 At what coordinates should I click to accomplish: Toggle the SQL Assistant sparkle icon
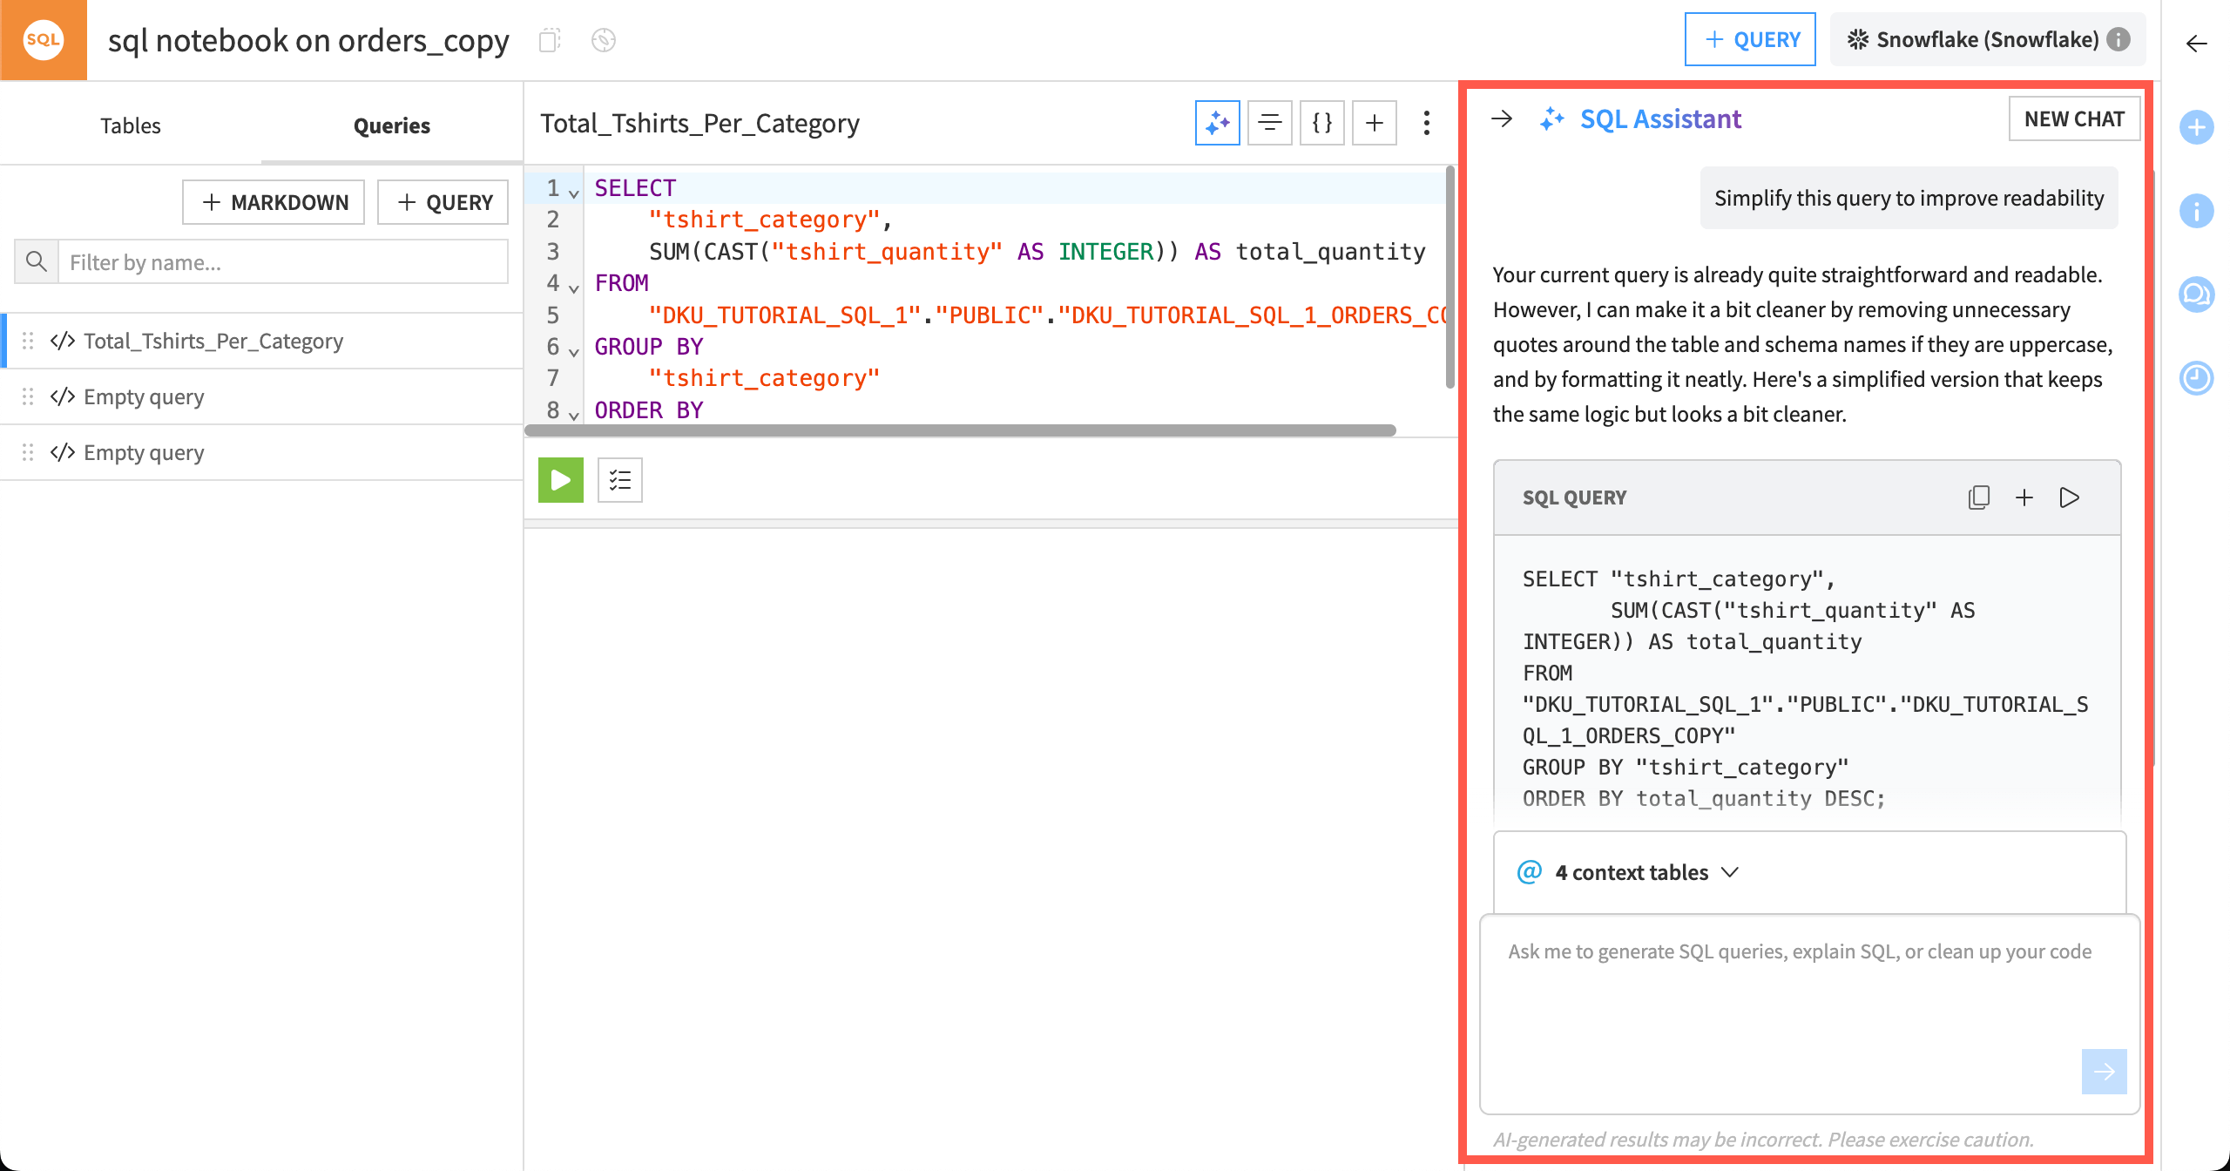[x=1217, y=123]
